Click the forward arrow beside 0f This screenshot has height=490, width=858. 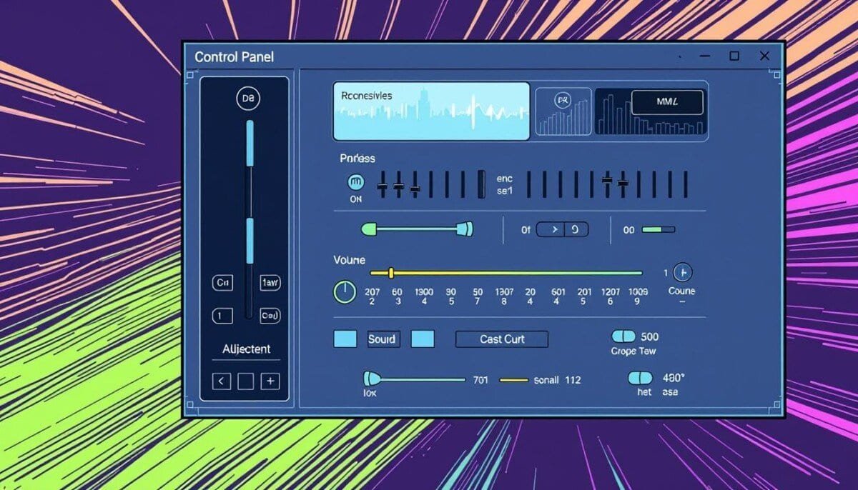(x=551, y=229)
